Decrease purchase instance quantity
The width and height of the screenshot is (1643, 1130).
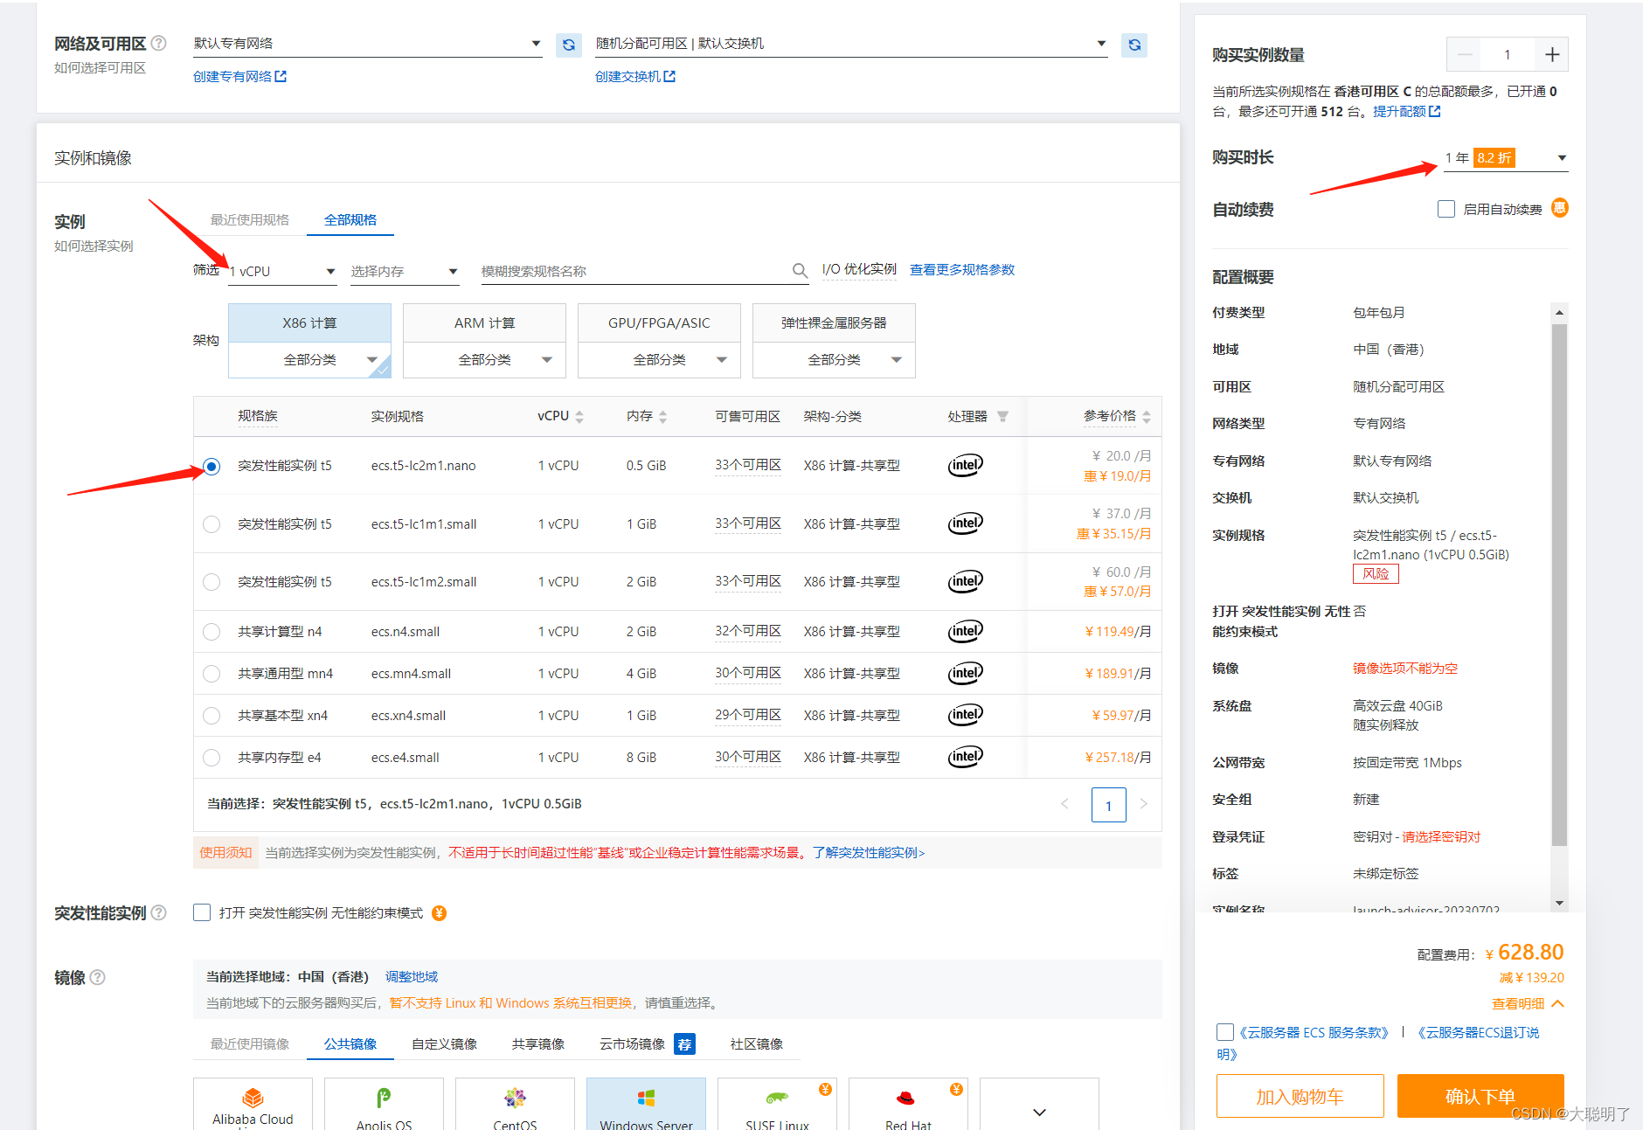(1466, 55)
